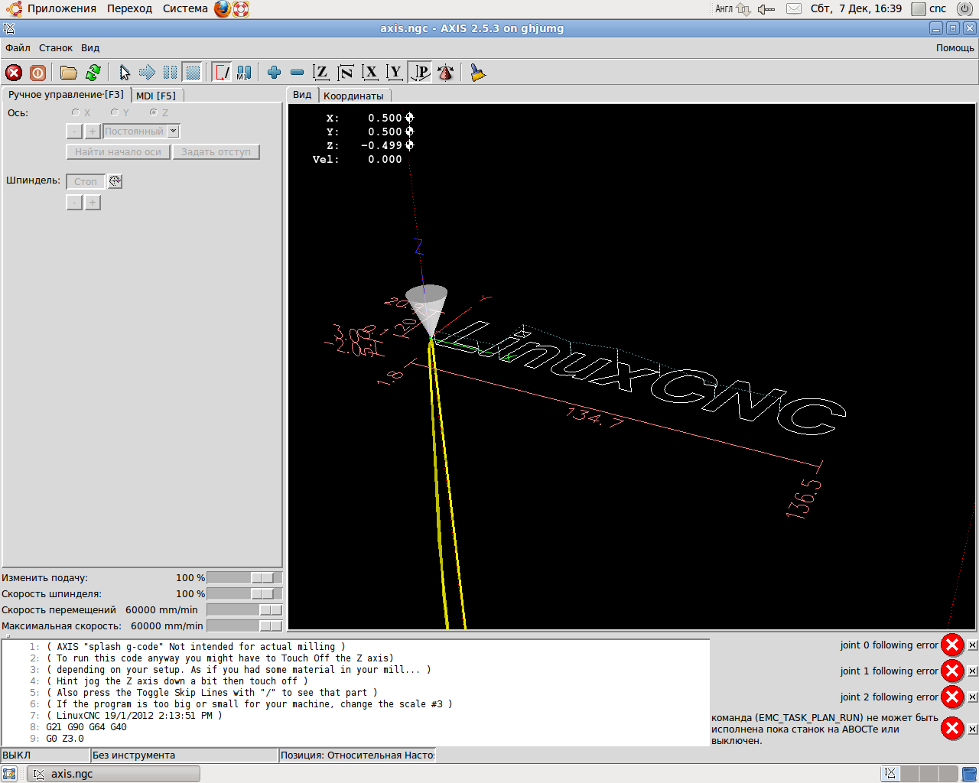Expand the Постоянный jog increment dropdown

tap(174, 132)
